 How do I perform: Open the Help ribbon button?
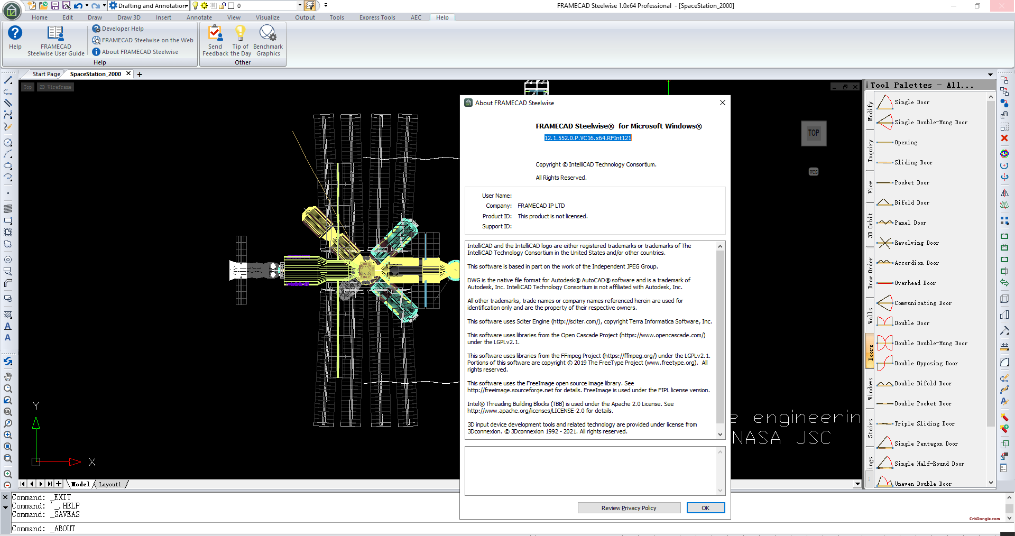(x=15, y=38)
